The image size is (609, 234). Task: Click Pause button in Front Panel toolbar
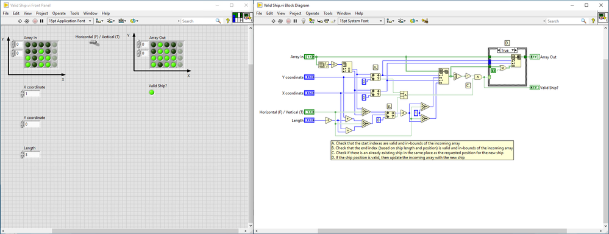click(x=41, y=21)
